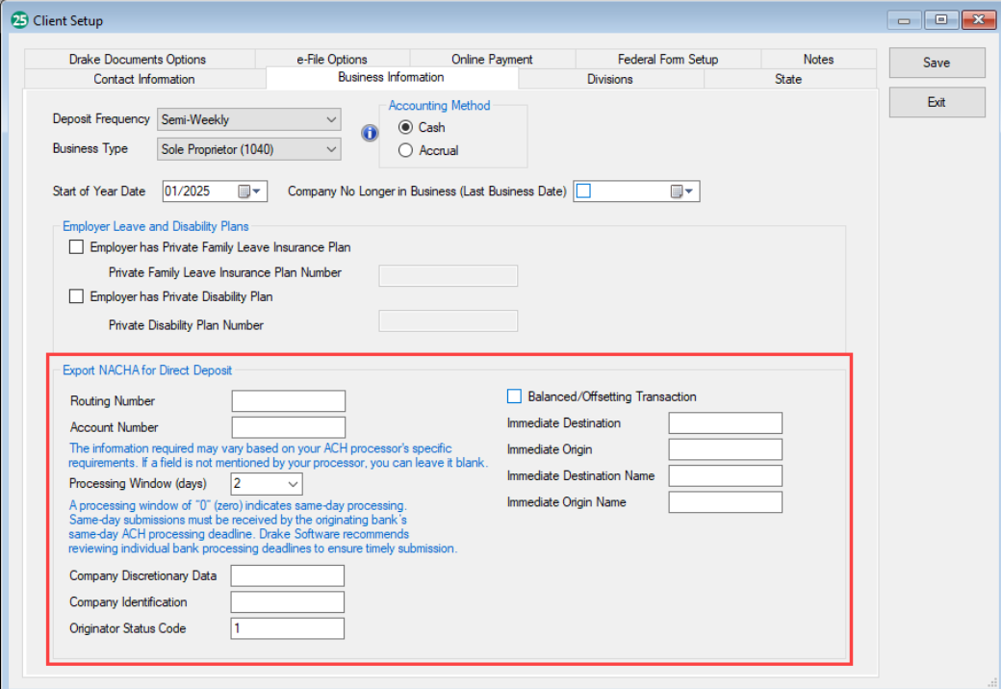The image size is (1001, 689).
Task: Click the blue information icon beside Deposit Frequency
Action: [370, 134]
